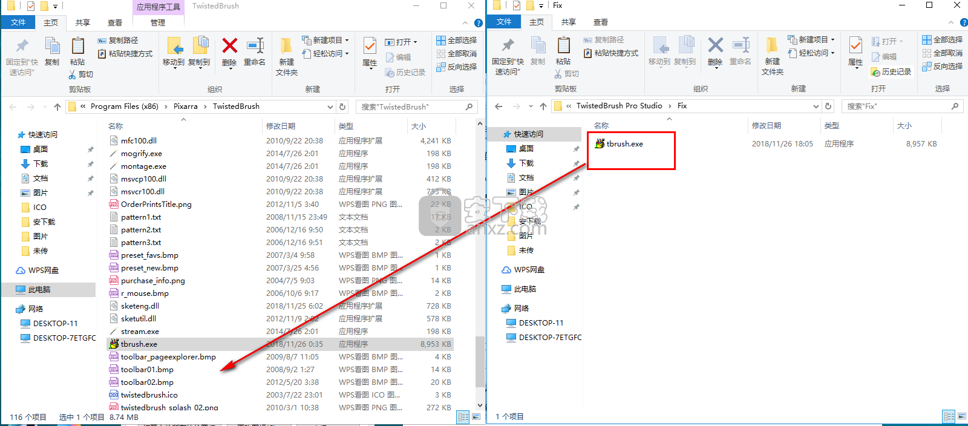Open Easy access (轻松访问) dropdown in Fix window
The height and width of the screenshot is (426, 968).
[x=811, y=53]
